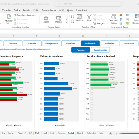139x139 pixels.
Task: Click the Consolidate icon in Ferramentas de Dados
Action: 128,15
